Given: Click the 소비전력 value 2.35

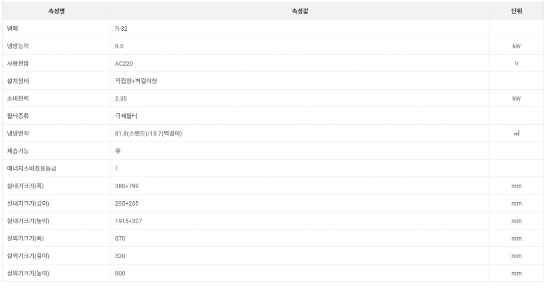Looking at the screenshot, I should 121,99.
